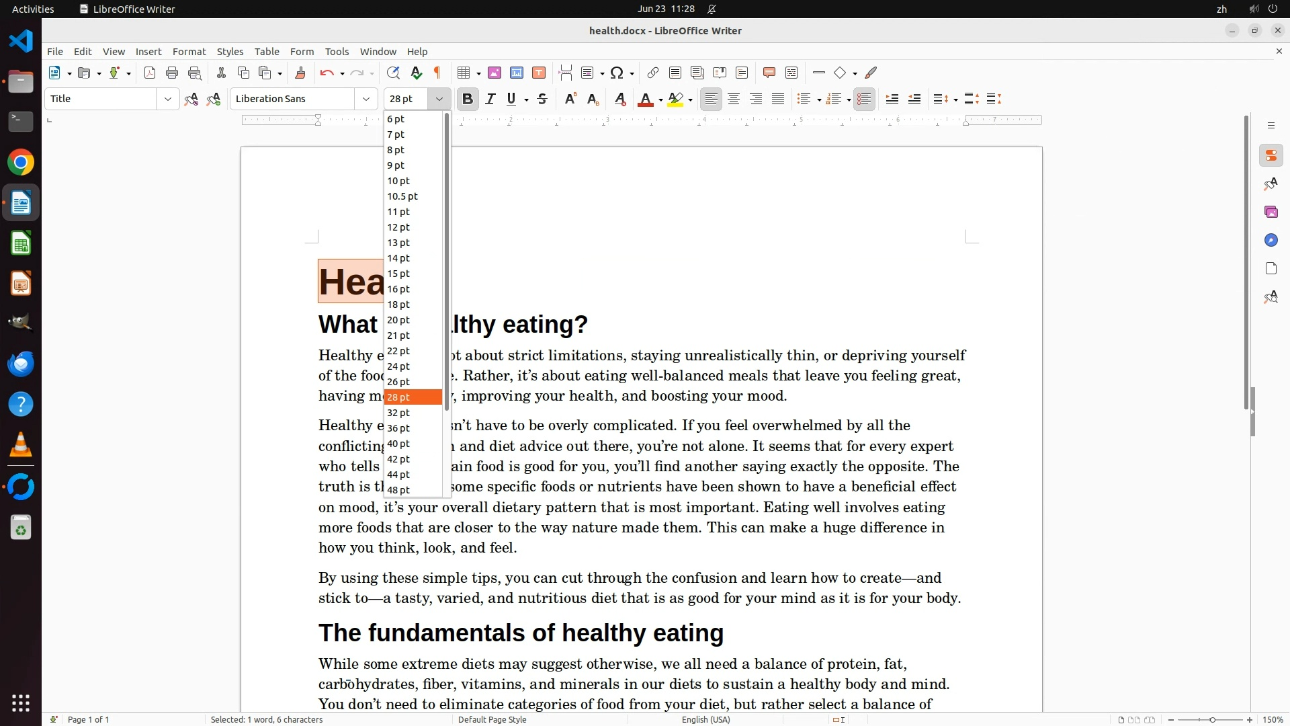
Task: Click the Print document icon
Action: click(172, 73)
